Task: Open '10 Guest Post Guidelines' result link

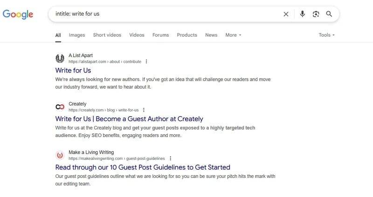Action: point(143,167)
